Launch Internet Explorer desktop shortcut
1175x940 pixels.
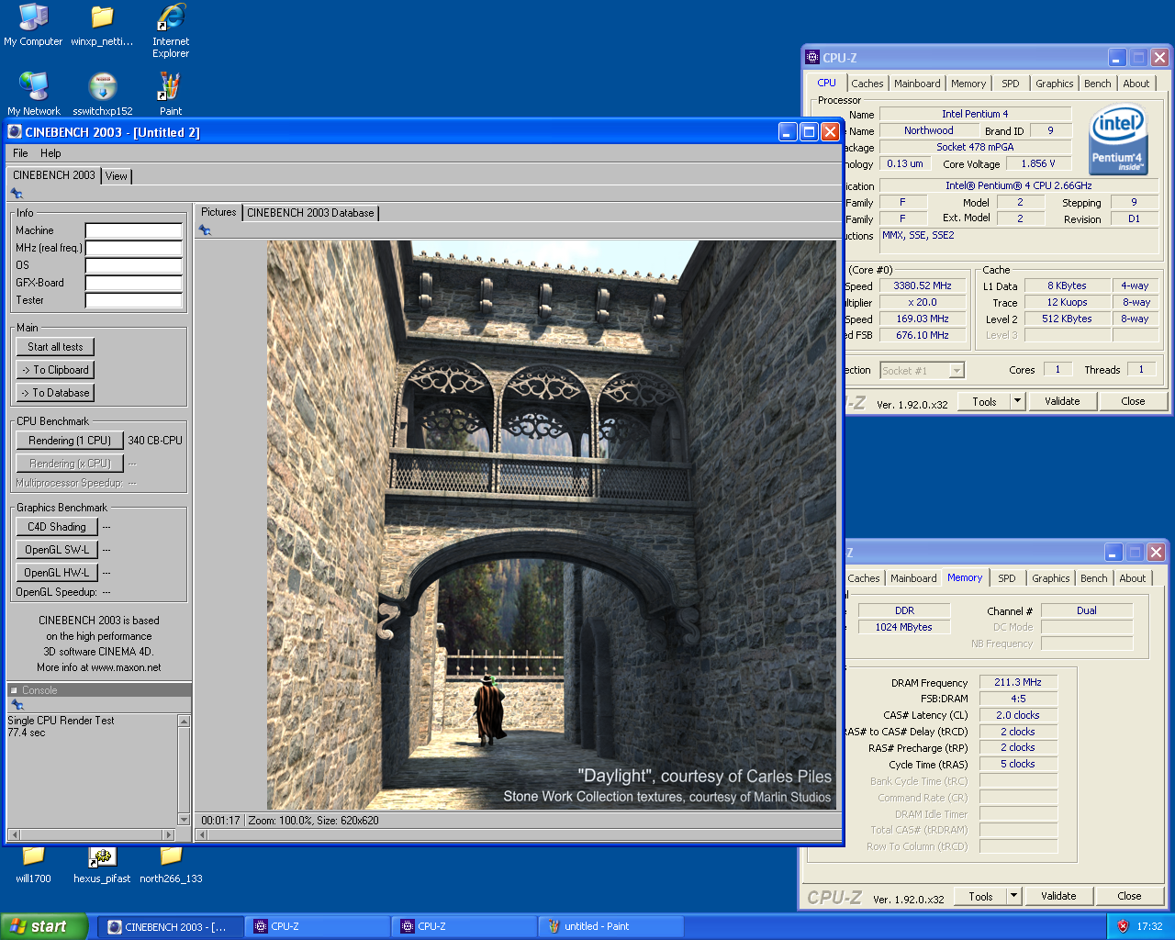pos(171,31)
